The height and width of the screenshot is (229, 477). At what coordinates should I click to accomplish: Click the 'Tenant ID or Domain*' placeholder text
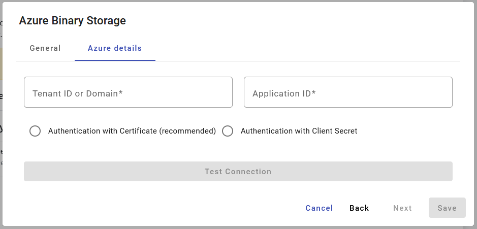click(78, 93)
